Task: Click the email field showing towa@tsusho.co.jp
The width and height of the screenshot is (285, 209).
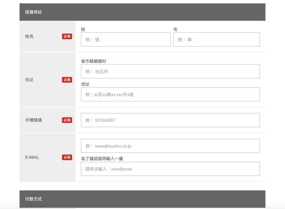Action: tap(170, 146)
